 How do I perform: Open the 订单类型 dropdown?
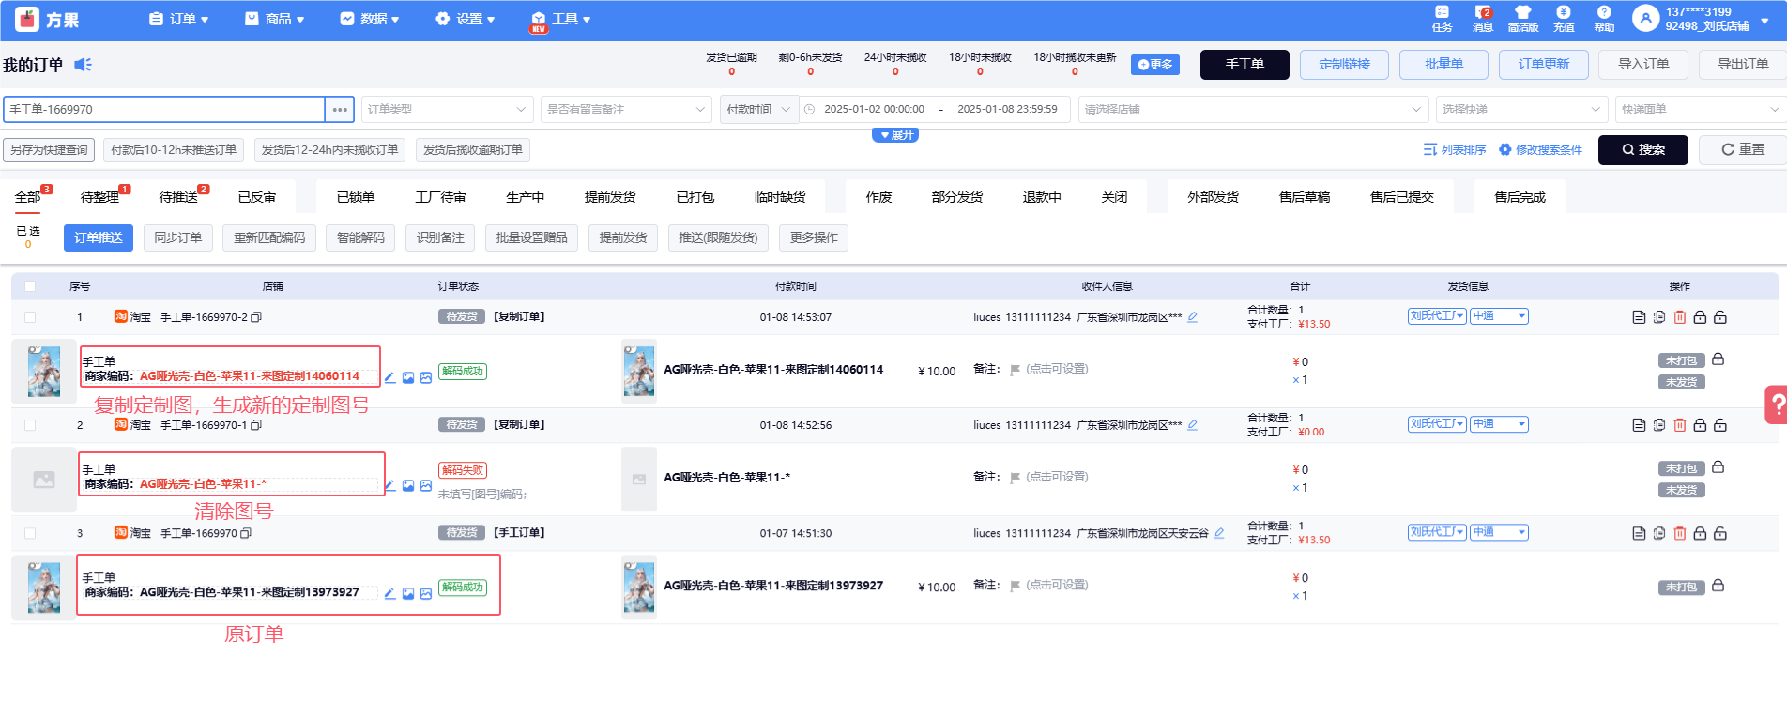446,110
